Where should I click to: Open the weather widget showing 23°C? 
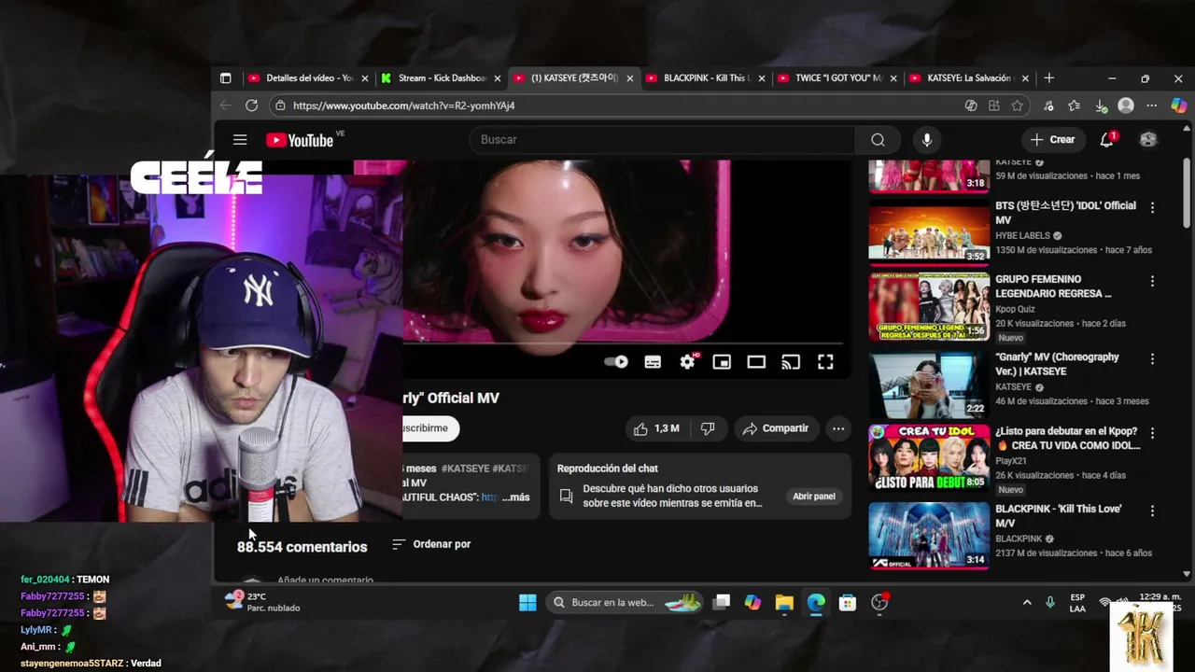tap(261, 602)
